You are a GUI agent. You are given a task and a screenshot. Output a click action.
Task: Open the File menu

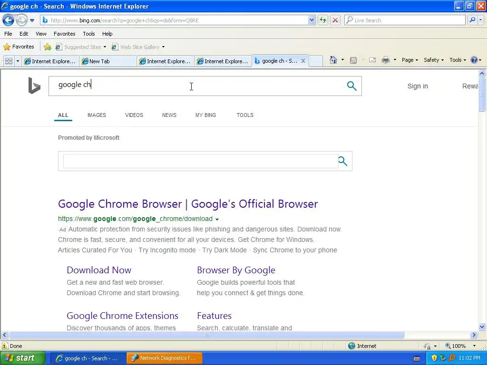(8, 34)
